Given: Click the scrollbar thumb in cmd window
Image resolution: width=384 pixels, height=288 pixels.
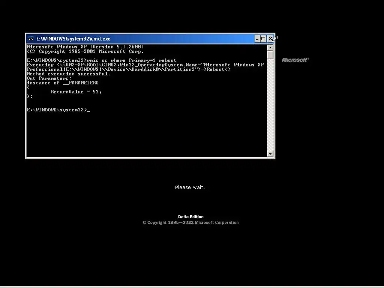Looking at the screenshot, I should [270, 55].
